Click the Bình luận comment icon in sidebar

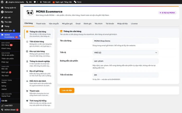[2, 30]
